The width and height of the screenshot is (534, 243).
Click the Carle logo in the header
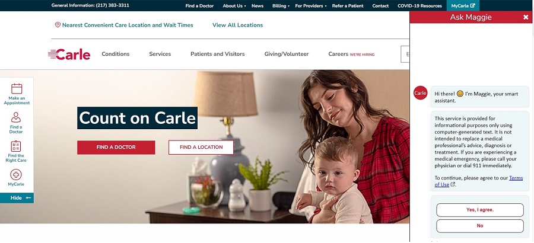click(69, 54)
